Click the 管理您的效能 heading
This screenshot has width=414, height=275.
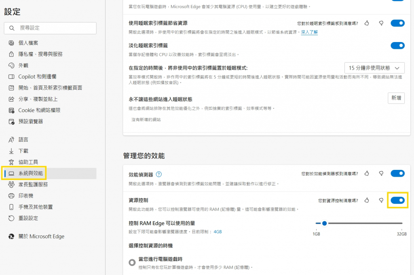point(144,156)
